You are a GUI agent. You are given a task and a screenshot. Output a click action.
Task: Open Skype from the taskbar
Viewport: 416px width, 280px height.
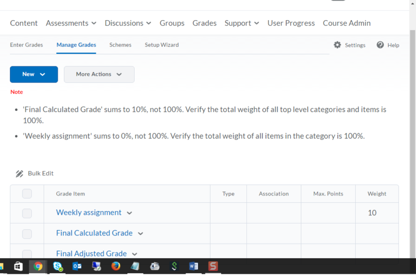58,266
